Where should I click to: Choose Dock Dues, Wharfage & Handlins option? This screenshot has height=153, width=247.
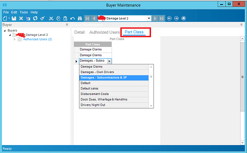114,99
